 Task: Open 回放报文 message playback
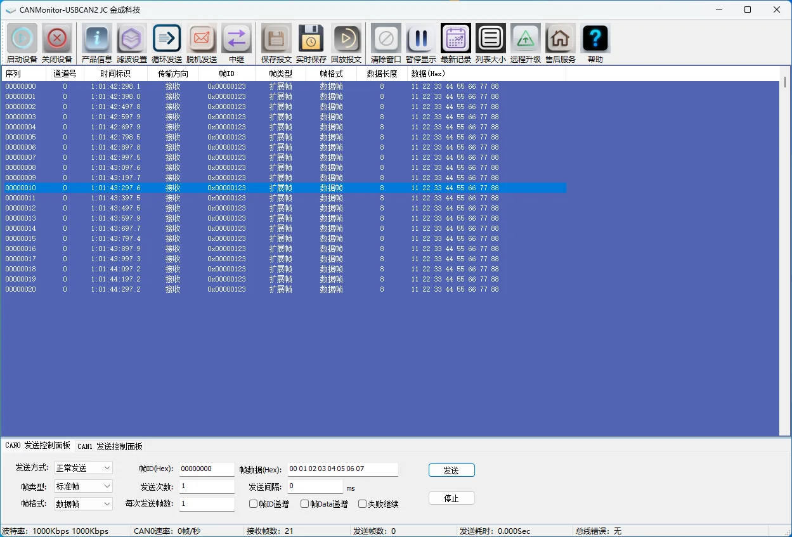(347, 38)
